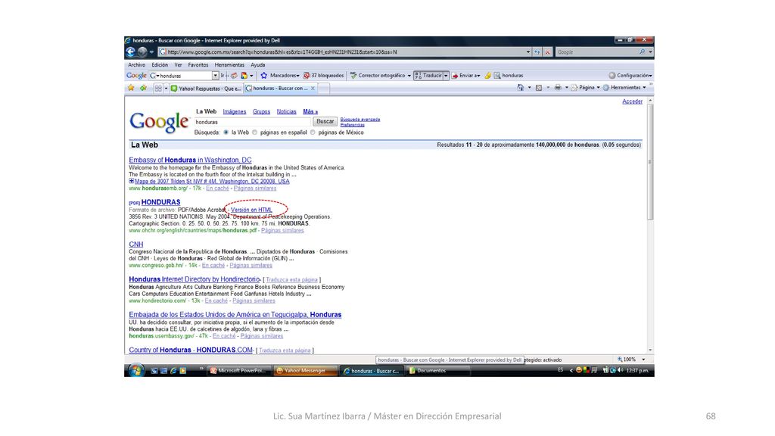
Task: Open the CNH result link
Action: tap(136, 244)
